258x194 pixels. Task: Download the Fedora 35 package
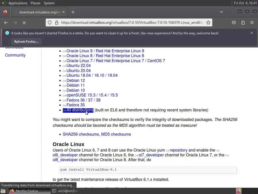pos(76,105)
